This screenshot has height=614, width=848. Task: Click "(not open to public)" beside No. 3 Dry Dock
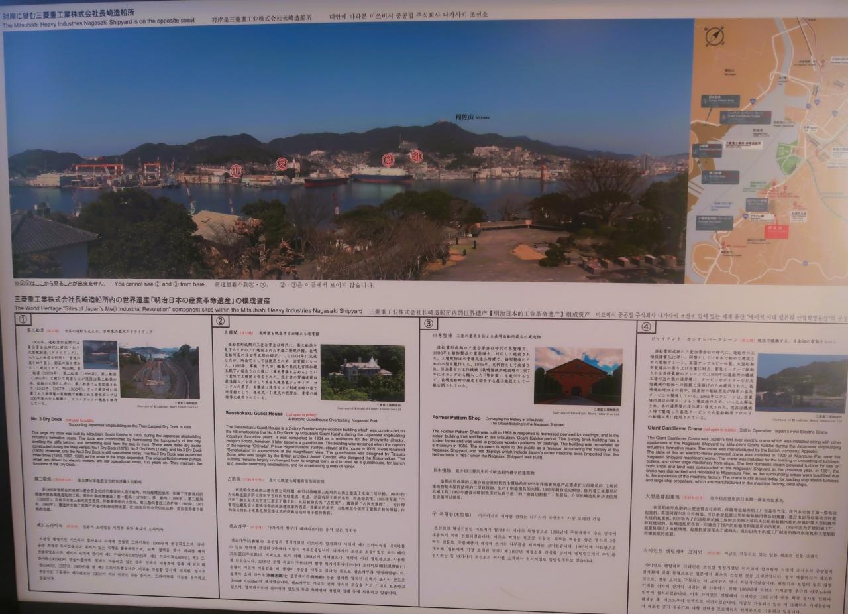(x=79, y=420)
